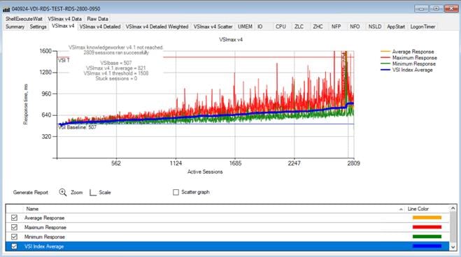Switch to the CPU tab
This screenshot has height=257, width=461.
[x=281, y=27]
